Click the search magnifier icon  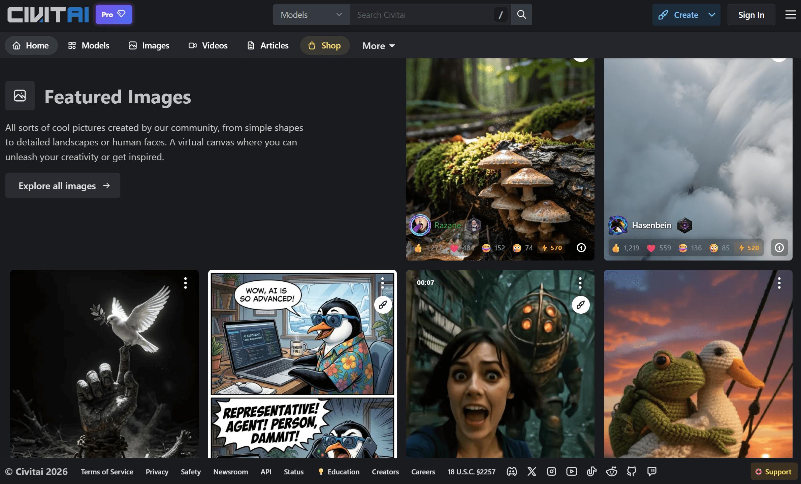coord(521,14)
